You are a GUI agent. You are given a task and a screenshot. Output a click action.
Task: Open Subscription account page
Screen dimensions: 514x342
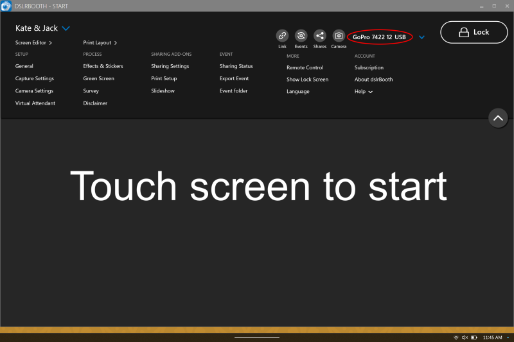tap(369, 68)
